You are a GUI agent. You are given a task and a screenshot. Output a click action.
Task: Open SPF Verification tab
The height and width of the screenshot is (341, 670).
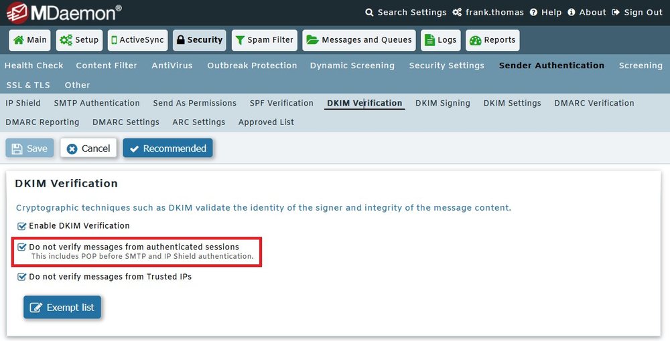pos(281,103)
